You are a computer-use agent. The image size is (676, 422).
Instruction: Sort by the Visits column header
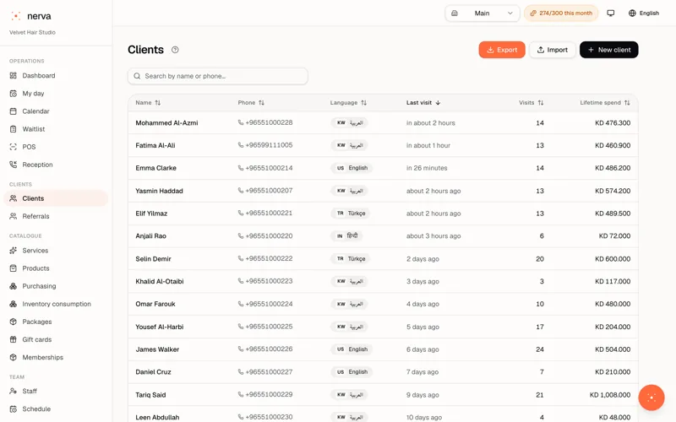tap(532, 103)
